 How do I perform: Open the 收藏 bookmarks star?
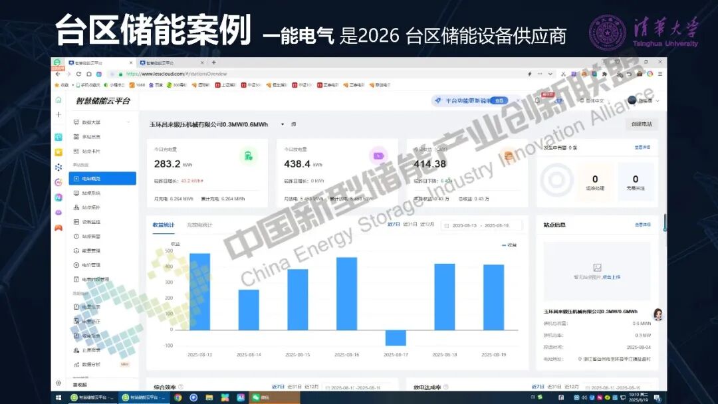61,84
